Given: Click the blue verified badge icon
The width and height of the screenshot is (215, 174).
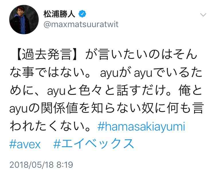Looking at the screenshot, I should tap(82, 14).
